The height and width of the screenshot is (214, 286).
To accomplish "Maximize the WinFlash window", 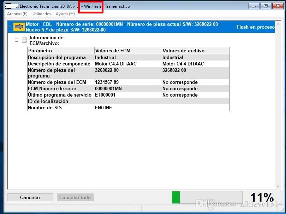I will click(266, 6).
